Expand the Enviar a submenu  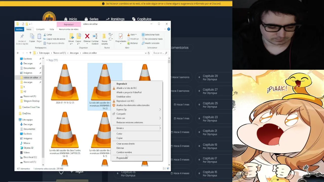pos(137,128)
